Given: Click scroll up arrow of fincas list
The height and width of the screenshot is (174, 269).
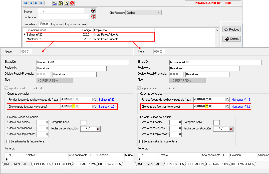Looking at the screenshot, I should (217, 30).
